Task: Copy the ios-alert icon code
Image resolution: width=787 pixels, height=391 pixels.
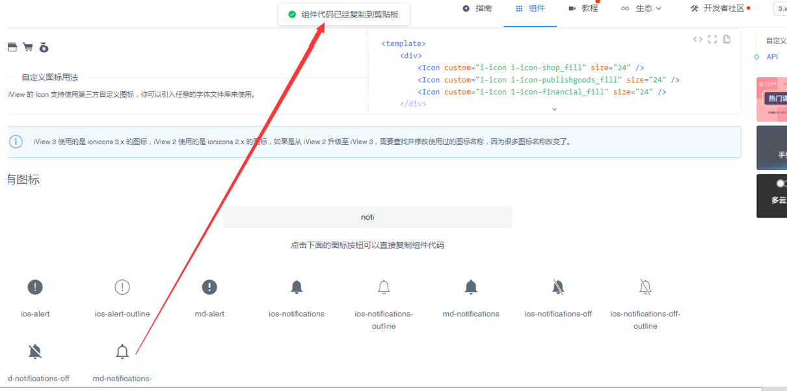Action: [35, 287]
